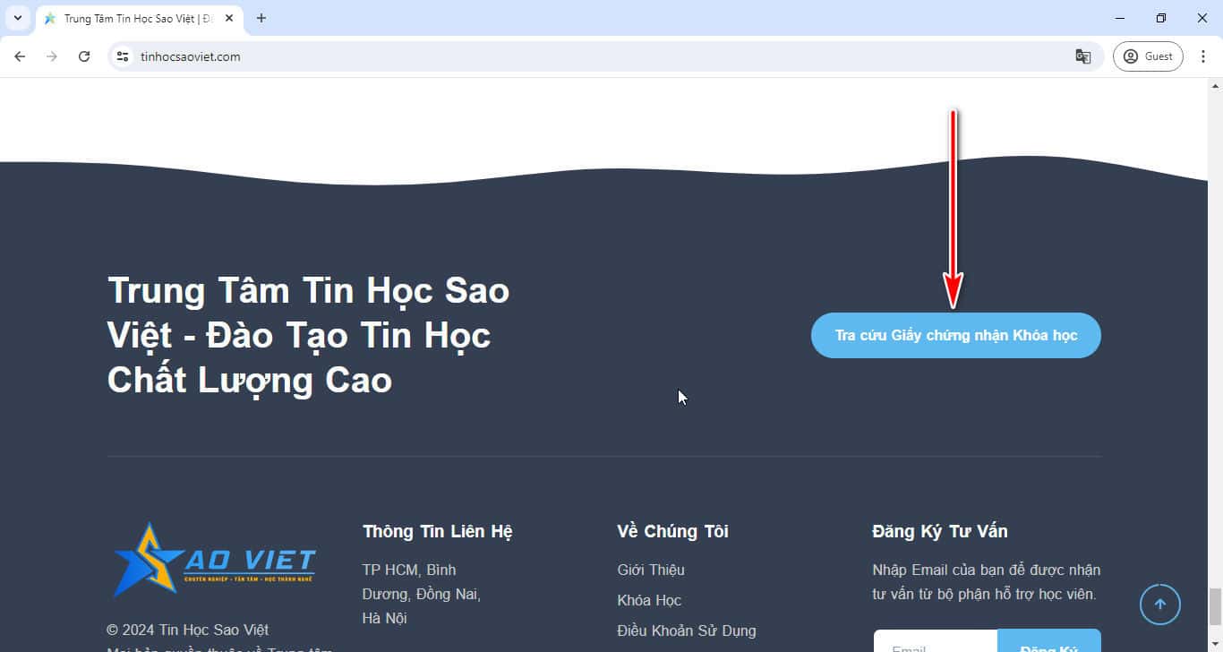Open the Giới Thiệu link
Image resolution: width=1223 pixels, height=652 pixels.
651,570
